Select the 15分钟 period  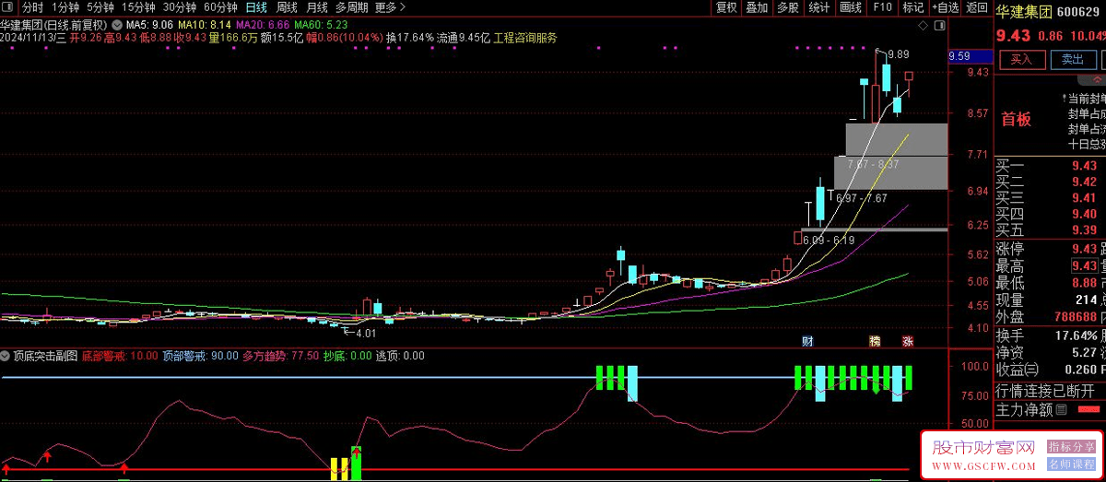tap(139, 7)
